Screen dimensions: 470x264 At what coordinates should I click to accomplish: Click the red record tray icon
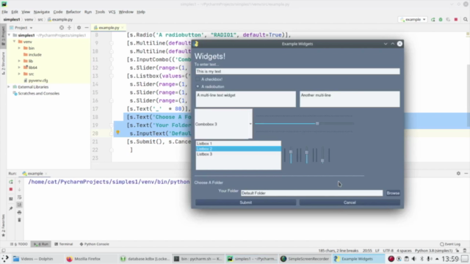coord(391,259)
